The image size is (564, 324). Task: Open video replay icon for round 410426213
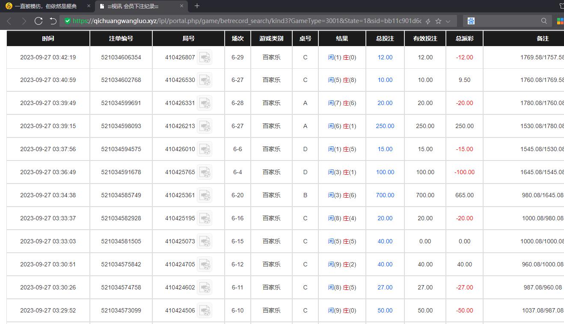(x=205, y=126)
